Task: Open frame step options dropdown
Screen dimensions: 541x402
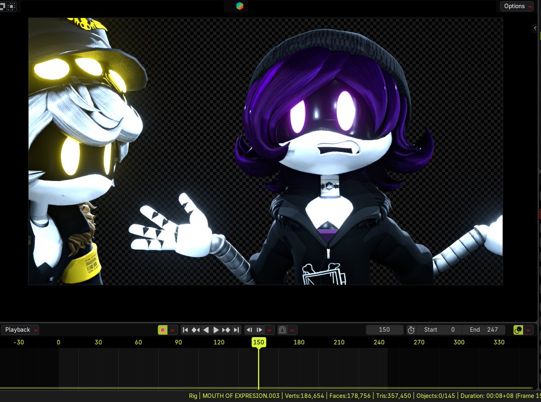Action: click(x=270, y=330)
